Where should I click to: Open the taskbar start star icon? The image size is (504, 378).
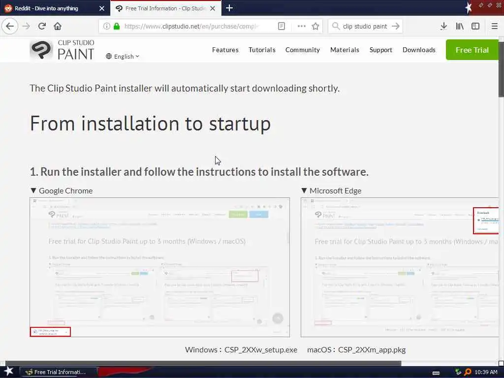tap(8, 372)
